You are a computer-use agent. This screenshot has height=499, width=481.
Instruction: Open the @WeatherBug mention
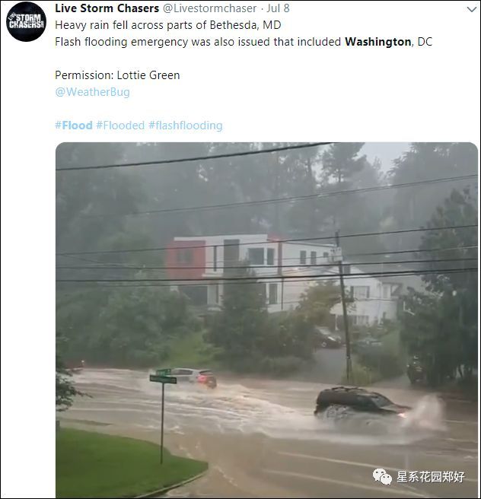[x=92, y=92]
